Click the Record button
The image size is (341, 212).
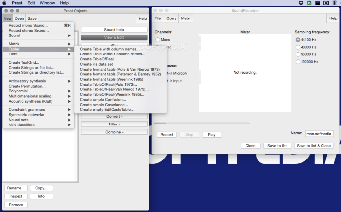coord(167,135)
